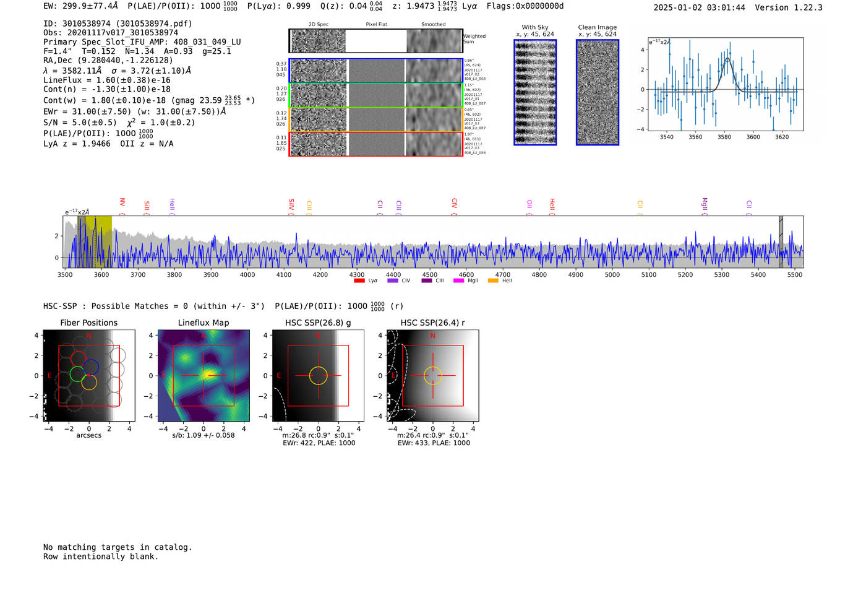Click the timestamp 2025-01-02 03:01:44
Viewport: 866px width, 590px height.
pos(700,8)
